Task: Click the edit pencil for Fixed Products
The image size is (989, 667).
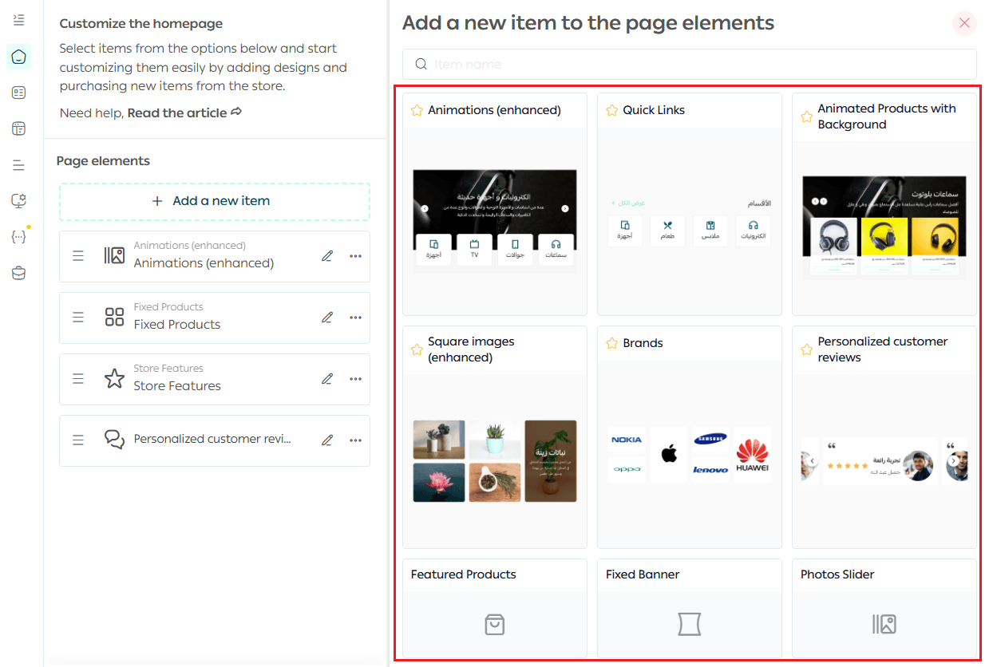Action: pos(326,318)
